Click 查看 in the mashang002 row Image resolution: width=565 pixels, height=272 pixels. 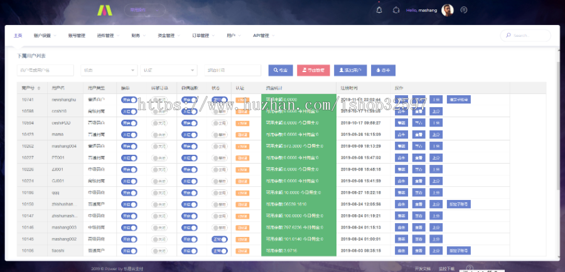point(419,239)
